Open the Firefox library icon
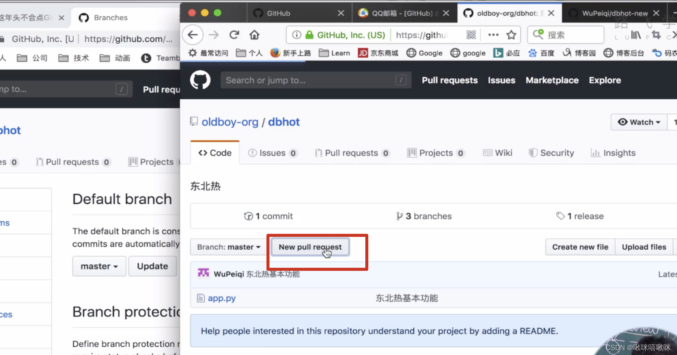 point(636,35)
